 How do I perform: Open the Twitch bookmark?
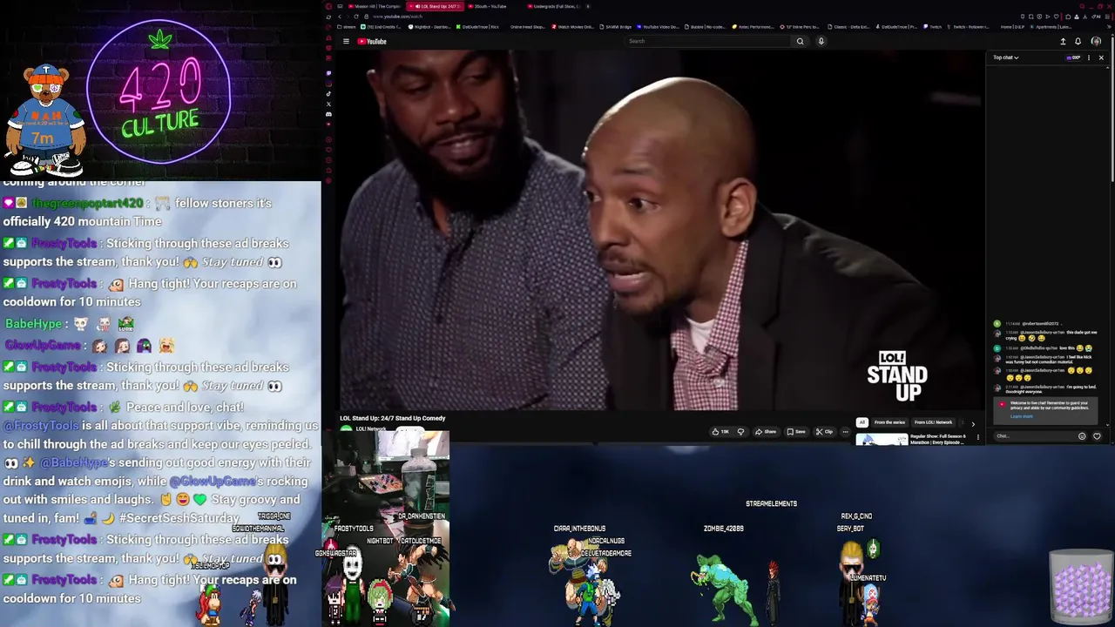tap(932, 27)
